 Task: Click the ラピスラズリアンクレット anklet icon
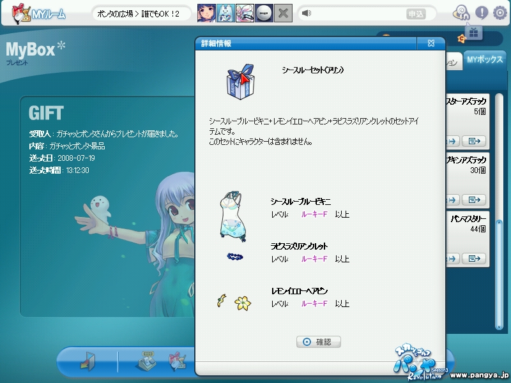(235, 257)
